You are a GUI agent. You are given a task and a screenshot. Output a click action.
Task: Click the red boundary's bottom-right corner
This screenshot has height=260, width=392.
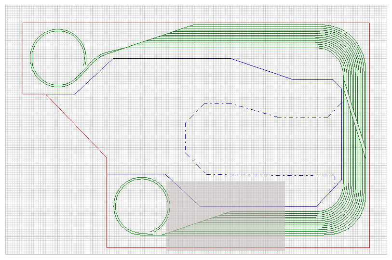pos(369,247)
